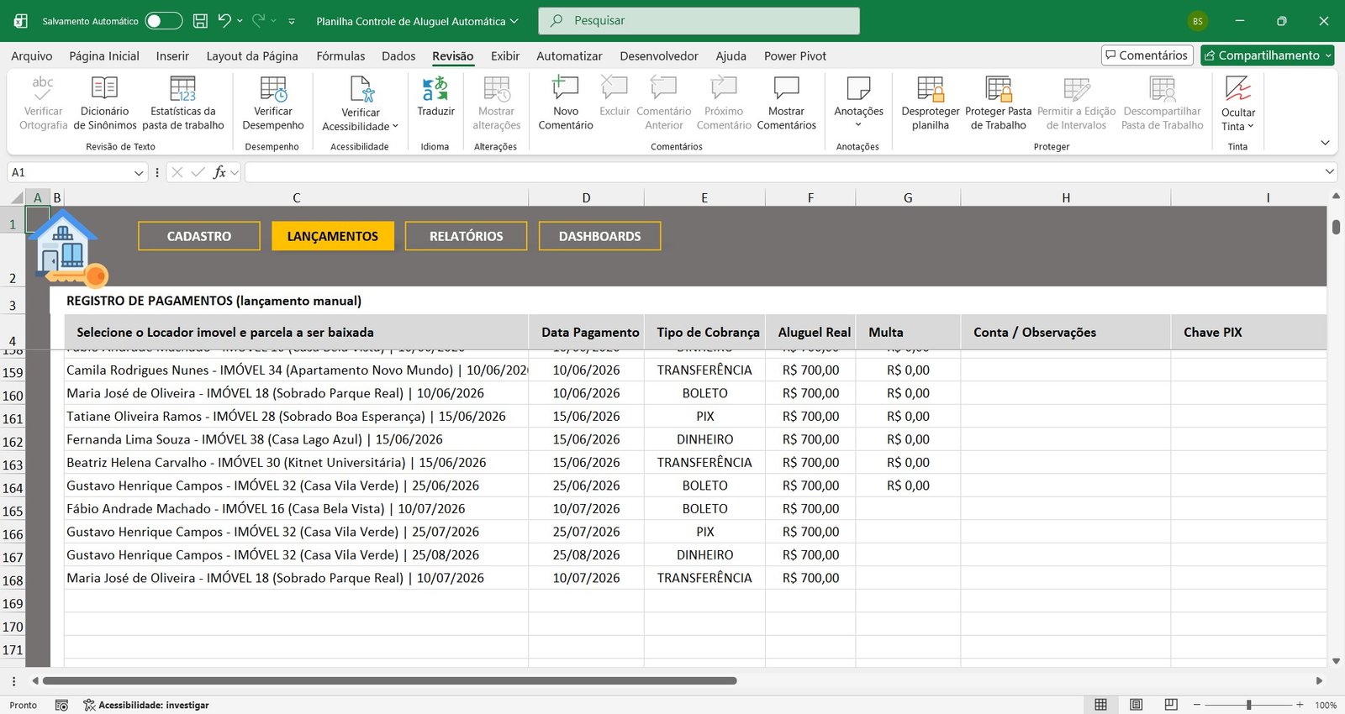The height and width of the screenshot is (714, 1345).
Task: Switch to the Inserir tab
Action: pos(172,56)
